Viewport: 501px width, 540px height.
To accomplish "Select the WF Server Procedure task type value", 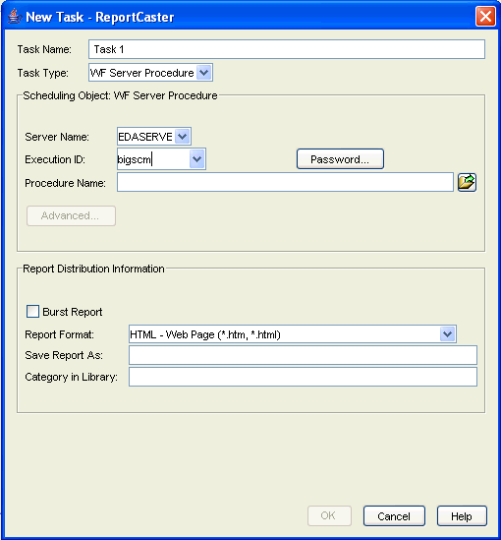I will click(142, 73).
